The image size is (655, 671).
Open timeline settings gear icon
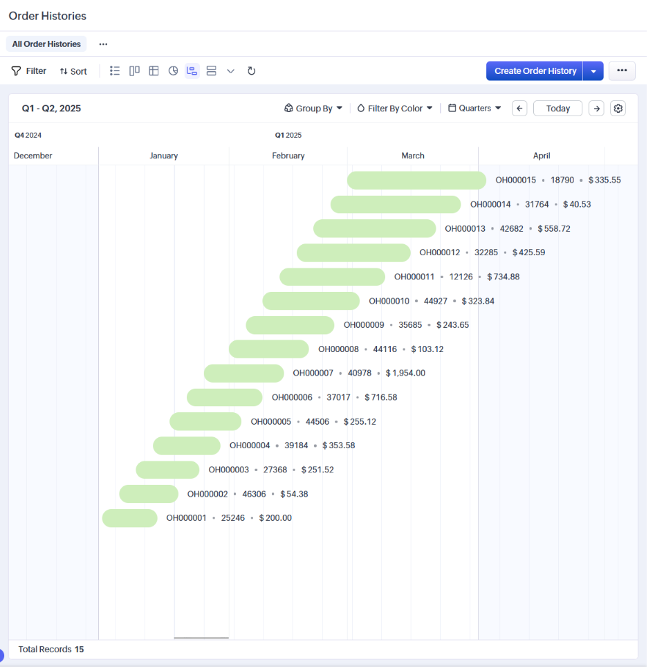click(x=618, y=109)
